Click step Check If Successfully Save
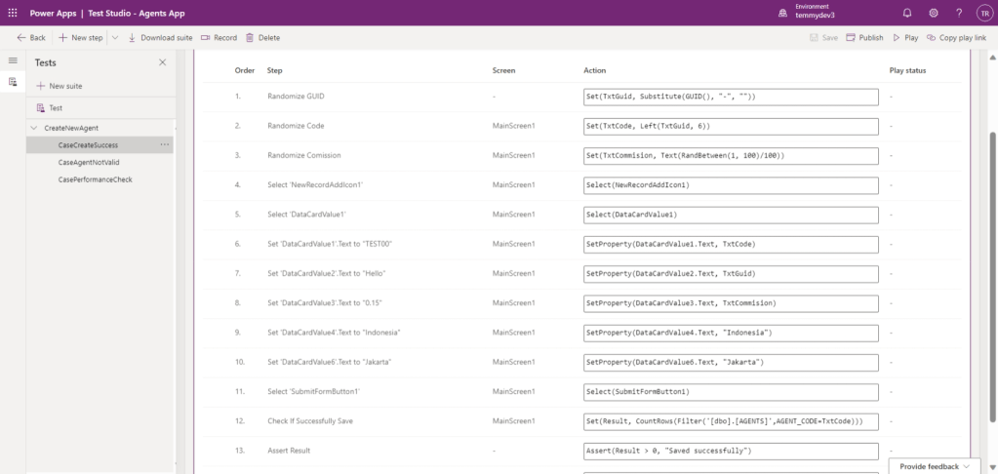This screenshot has width=998, height=474. click(x=310, y=420)
